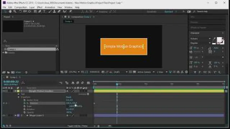Collapse the Transform property group
This screenshot has width=230, height=129.
[19, 97]
